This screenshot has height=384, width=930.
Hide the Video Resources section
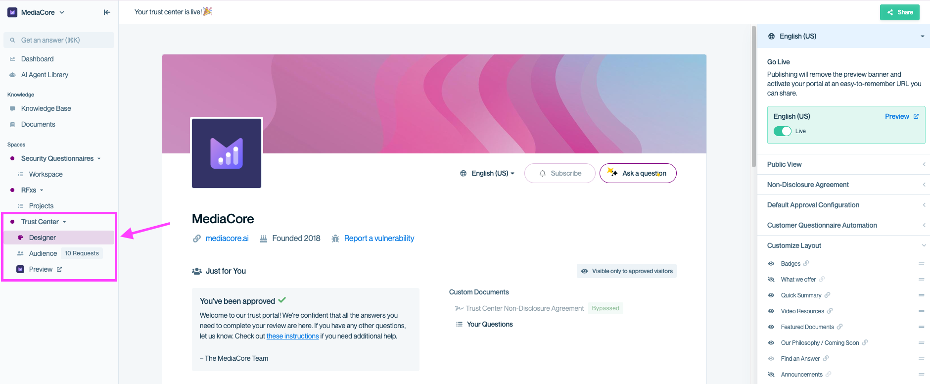[x=771, y=311]
